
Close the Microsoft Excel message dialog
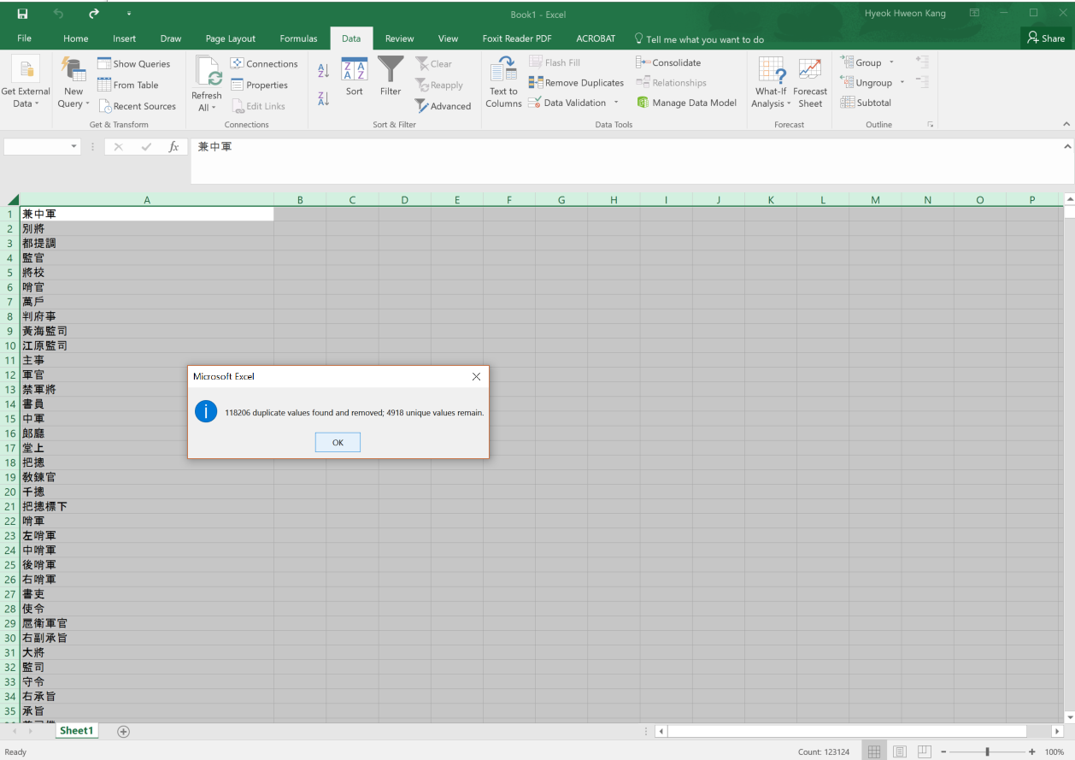tap(476, 376)
